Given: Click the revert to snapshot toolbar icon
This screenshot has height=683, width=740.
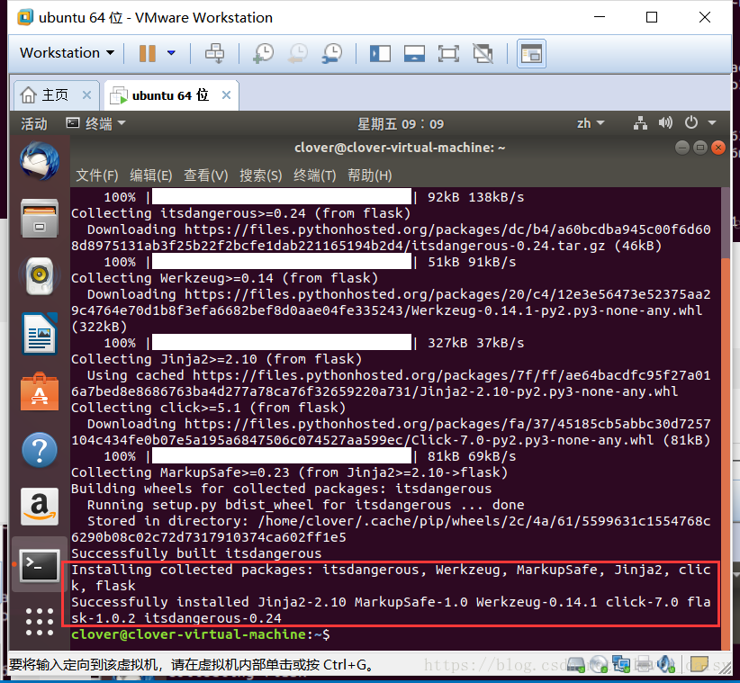Looking at the screenshot, I should [x=298, y=53].
